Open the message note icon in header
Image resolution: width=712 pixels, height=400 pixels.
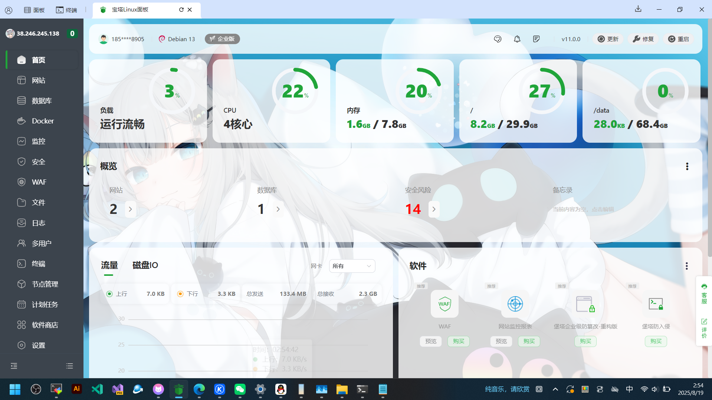[x=536, y=39]
